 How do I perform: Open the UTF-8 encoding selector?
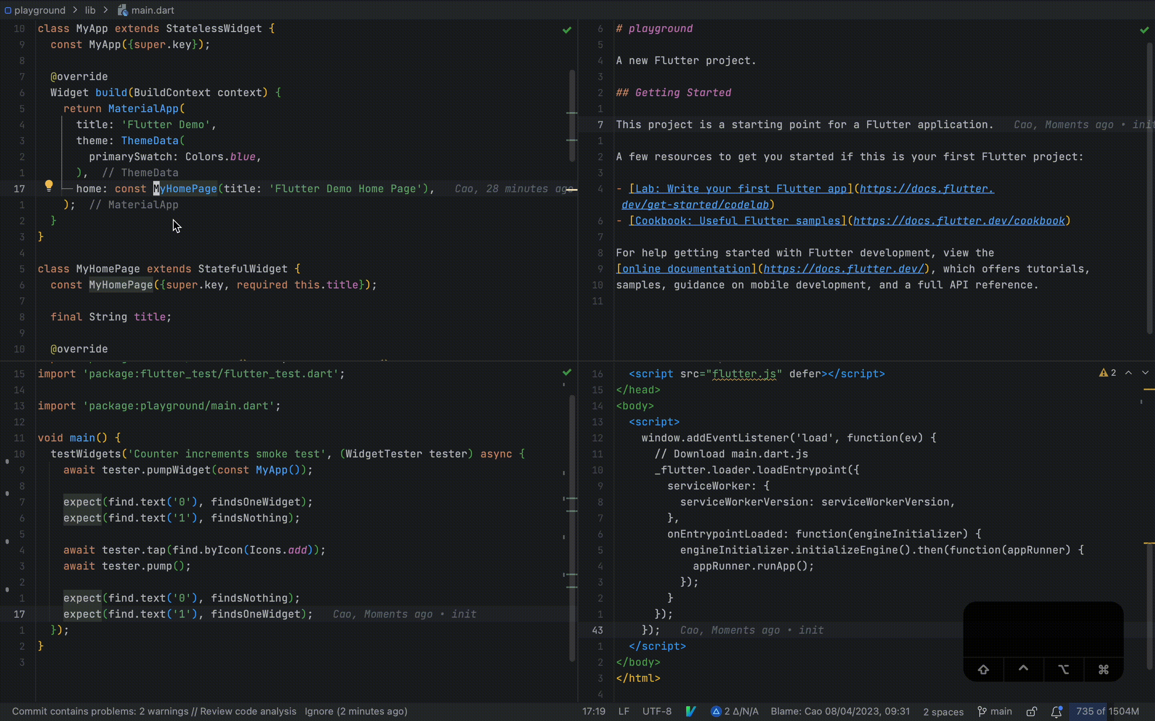click(x=657, y=711)
